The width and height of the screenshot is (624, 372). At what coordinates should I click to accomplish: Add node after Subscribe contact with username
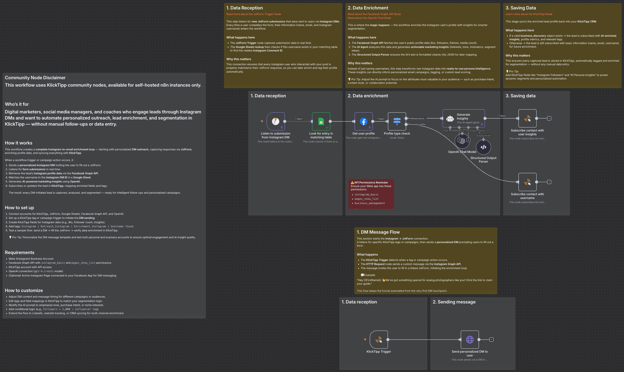pyautogui.click(x=549, y=182)
